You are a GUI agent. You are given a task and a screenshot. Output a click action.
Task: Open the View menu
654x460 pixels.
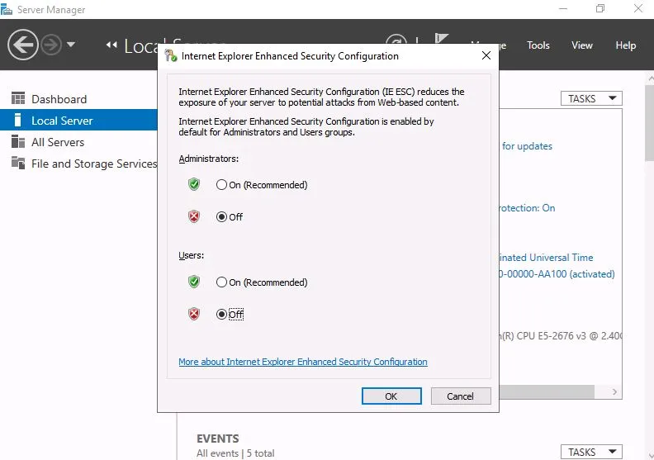pos(582,45)
